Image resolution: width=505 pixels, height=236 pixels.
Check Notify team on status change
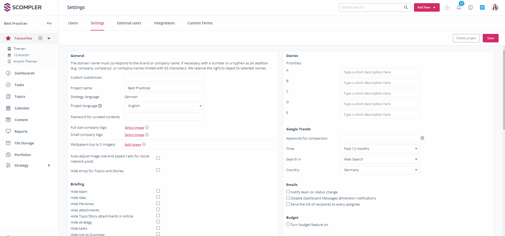pos(288,192)
